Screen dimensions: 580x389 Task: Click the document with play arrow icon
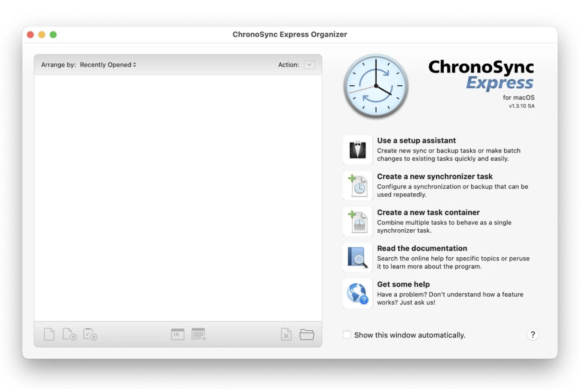tap(70, 334)
